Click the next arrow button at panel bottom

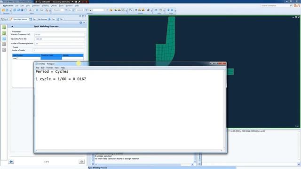[x=81, y=161]
